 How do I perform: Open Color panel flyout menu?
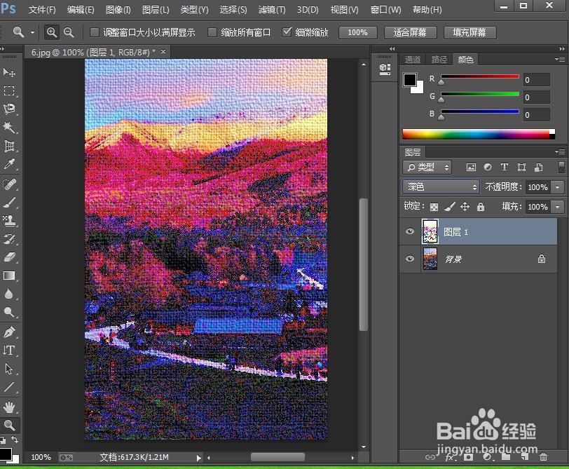click(x=560, y=59)
